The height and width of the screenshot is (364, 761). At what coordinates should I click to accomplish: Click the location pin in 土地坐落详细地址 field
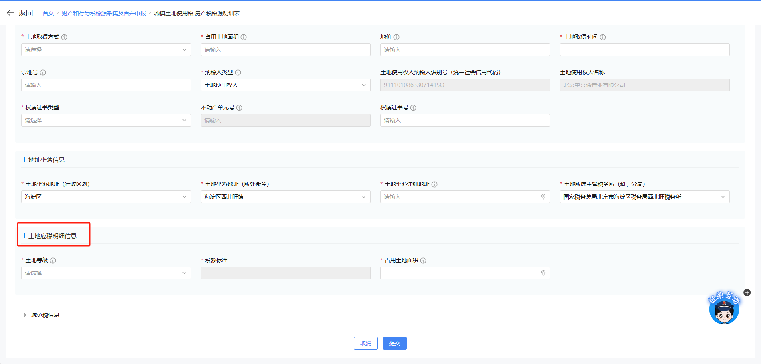point(543,196)
